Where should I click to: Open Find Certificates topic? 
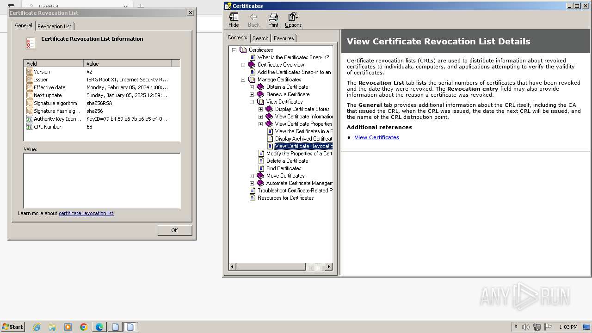[x=284, y=168]
